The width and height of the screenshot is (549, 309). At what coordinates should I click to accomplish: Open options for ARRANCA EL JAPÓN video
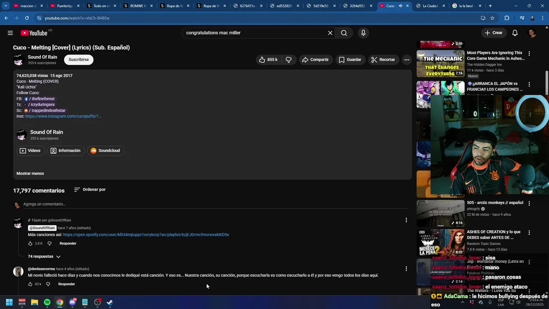(x=529, y=85)
